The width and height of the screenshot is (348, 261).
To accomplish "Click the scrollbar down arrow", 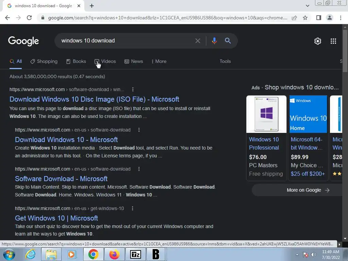I will tap(345, 239).
